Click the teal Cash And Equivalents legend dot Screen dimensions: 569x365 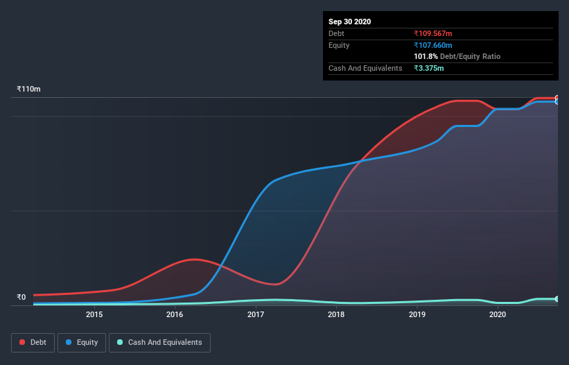tap(120, 342)
